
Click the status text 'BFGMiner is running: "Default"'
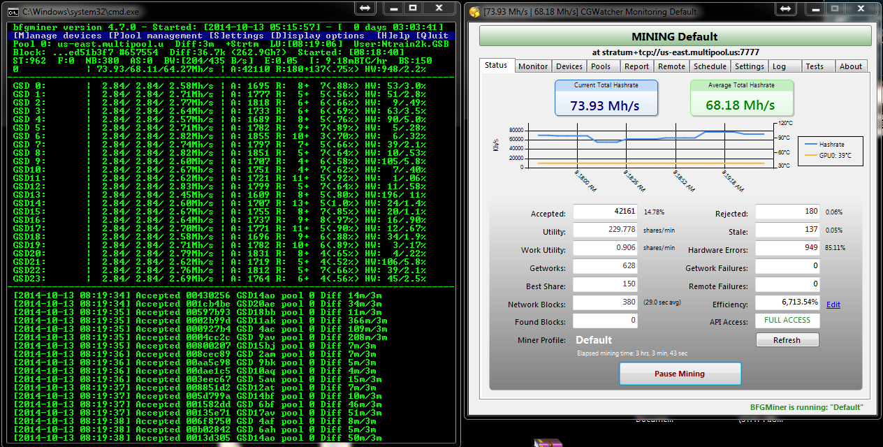coord(807,407)
